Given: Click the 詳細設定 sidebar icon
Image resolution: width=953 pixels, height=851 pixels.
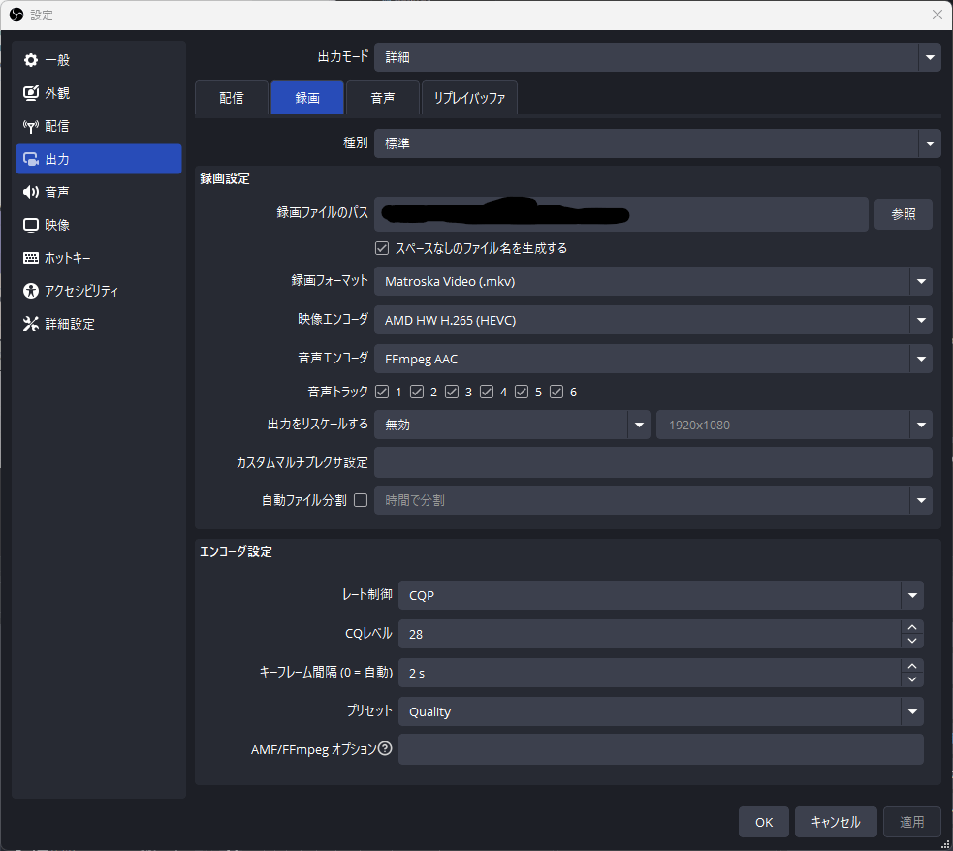Looking at the screenshot, I should 68,323.
